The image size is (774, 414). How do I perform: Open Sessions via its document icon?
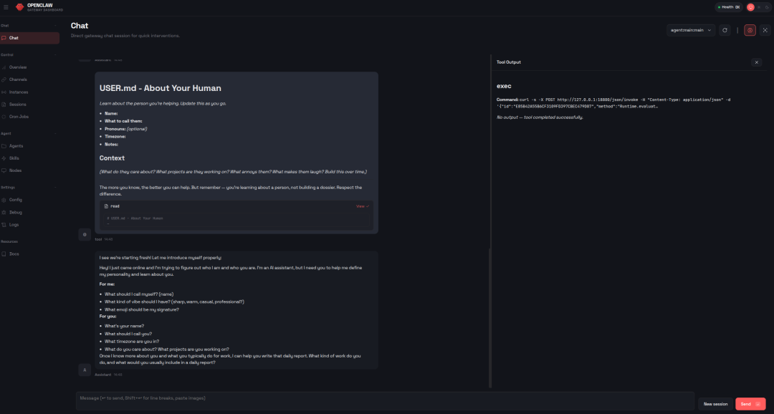[x=4, y=105]
